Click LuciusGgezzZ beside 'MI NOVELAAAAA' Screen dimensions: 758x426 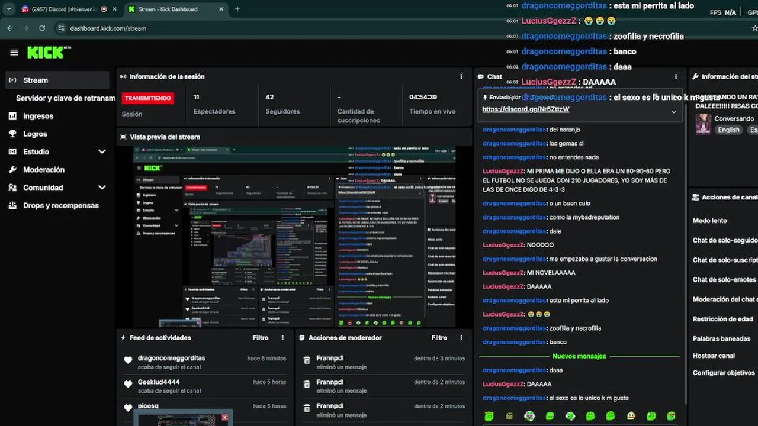(x=503, y=273)
